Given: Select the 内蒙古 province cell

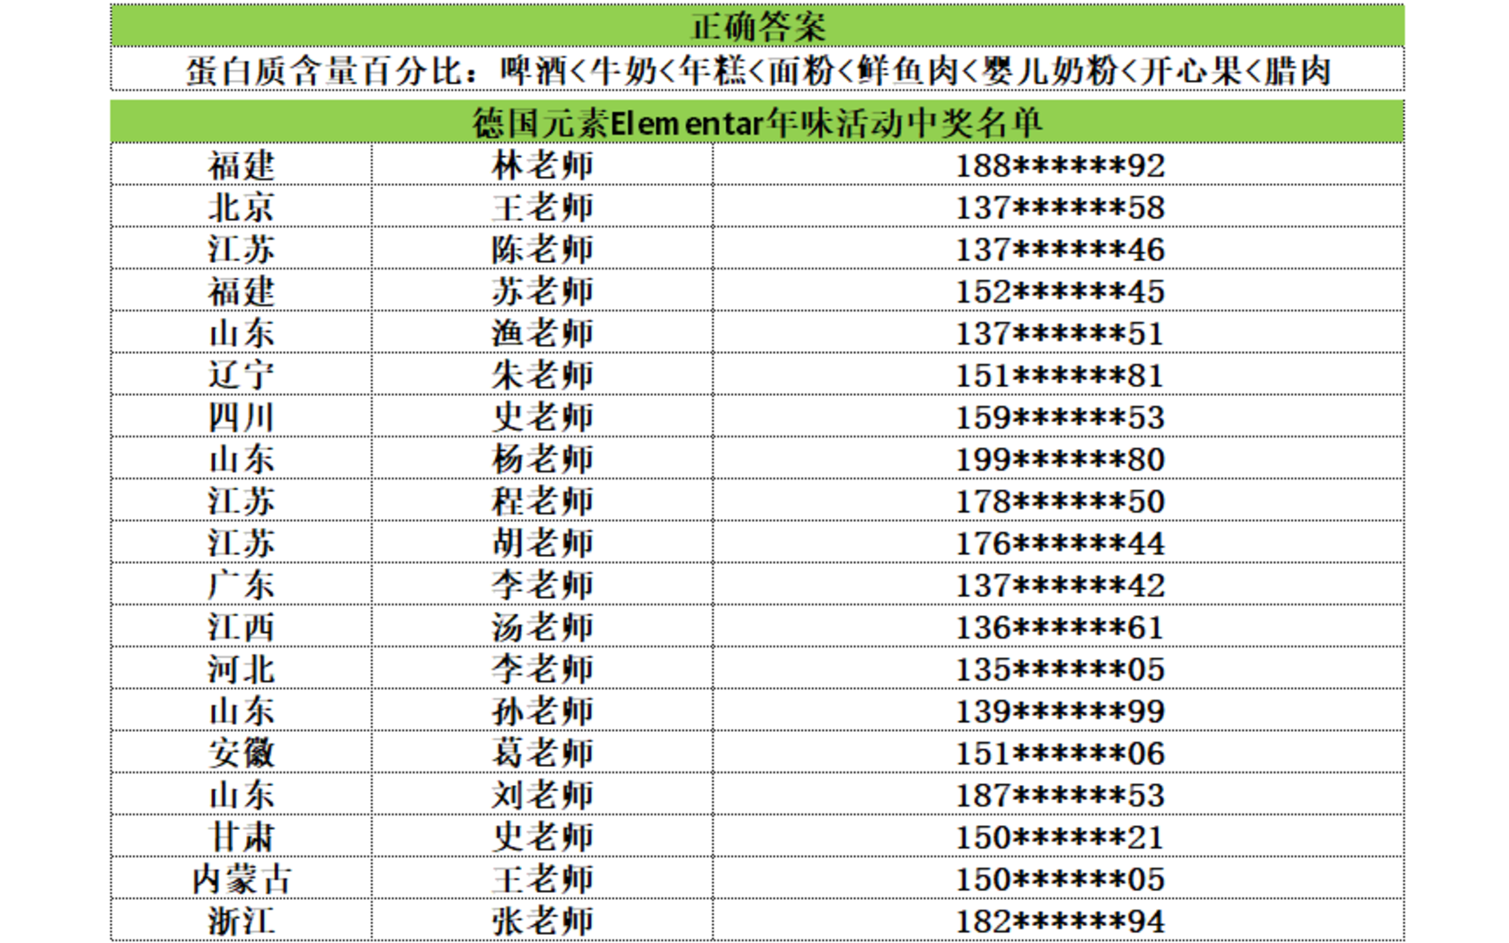Looking at the screenshot, I should (x=242, y=879).
